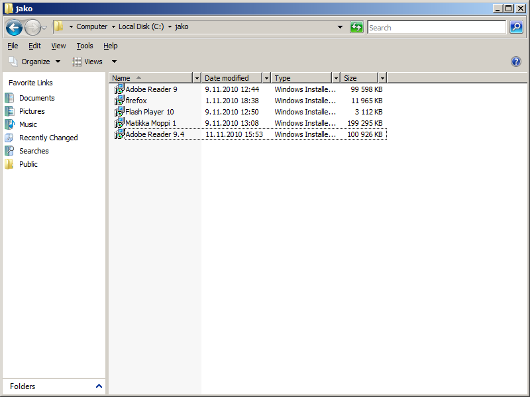
Task: Focus the Search input box
Action: pos(437,27)
